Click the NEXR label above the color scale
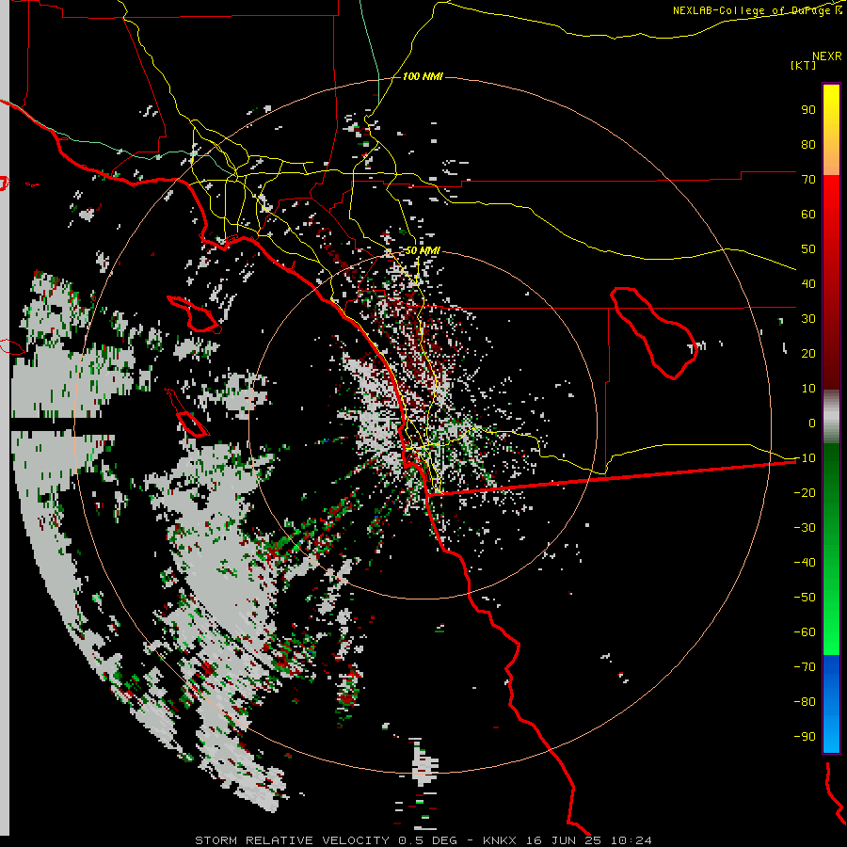Image resolution: width=847 pixels, height=847 pixels. (x=826, y=56)
